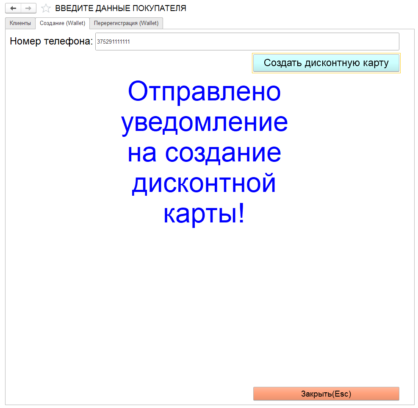Close the form with Закрыть(Esc) button
418x408 pixels.
point(326,394)
